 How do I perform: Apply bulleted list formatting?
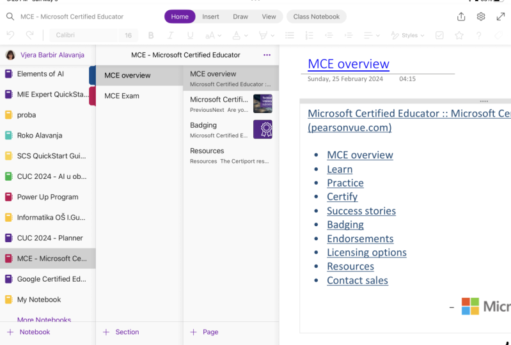tap(289, 36)
